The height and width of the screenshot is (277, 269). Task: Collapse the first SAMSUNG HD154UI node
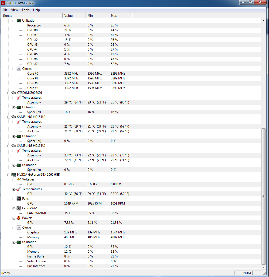(x=9, y=117)
